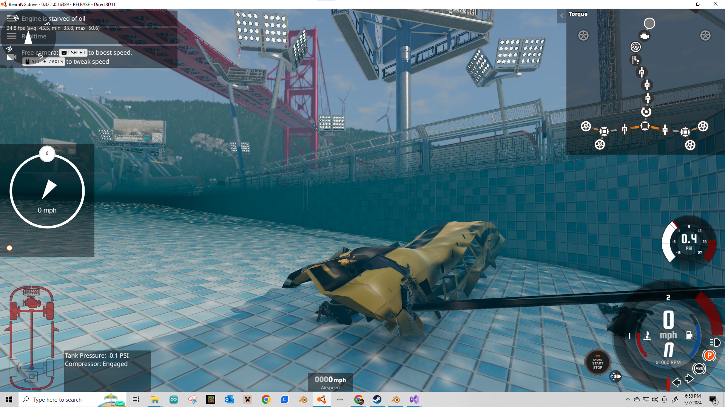
Task: Click the engine temperature gauge icon
Action: click(x=647, y=335)
